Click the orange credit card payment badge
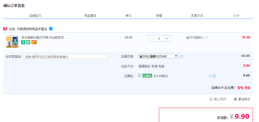 pyautogui.click(x=34, y=42)
